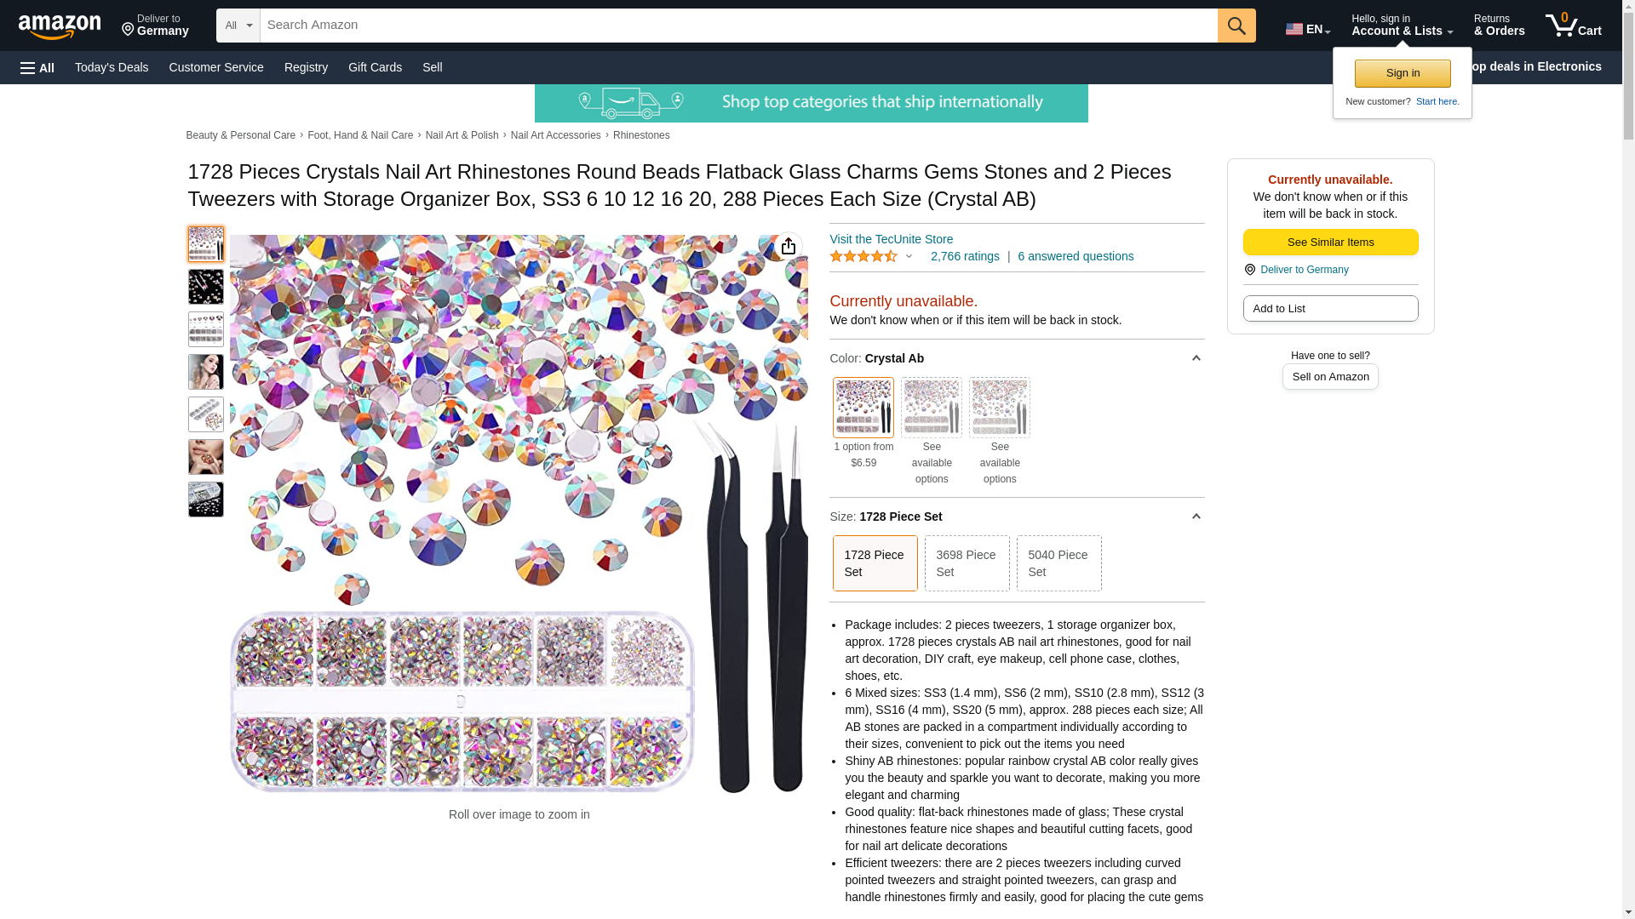Open the shopping cart
Screen dimensions: 1635x919
point(1574,26)
